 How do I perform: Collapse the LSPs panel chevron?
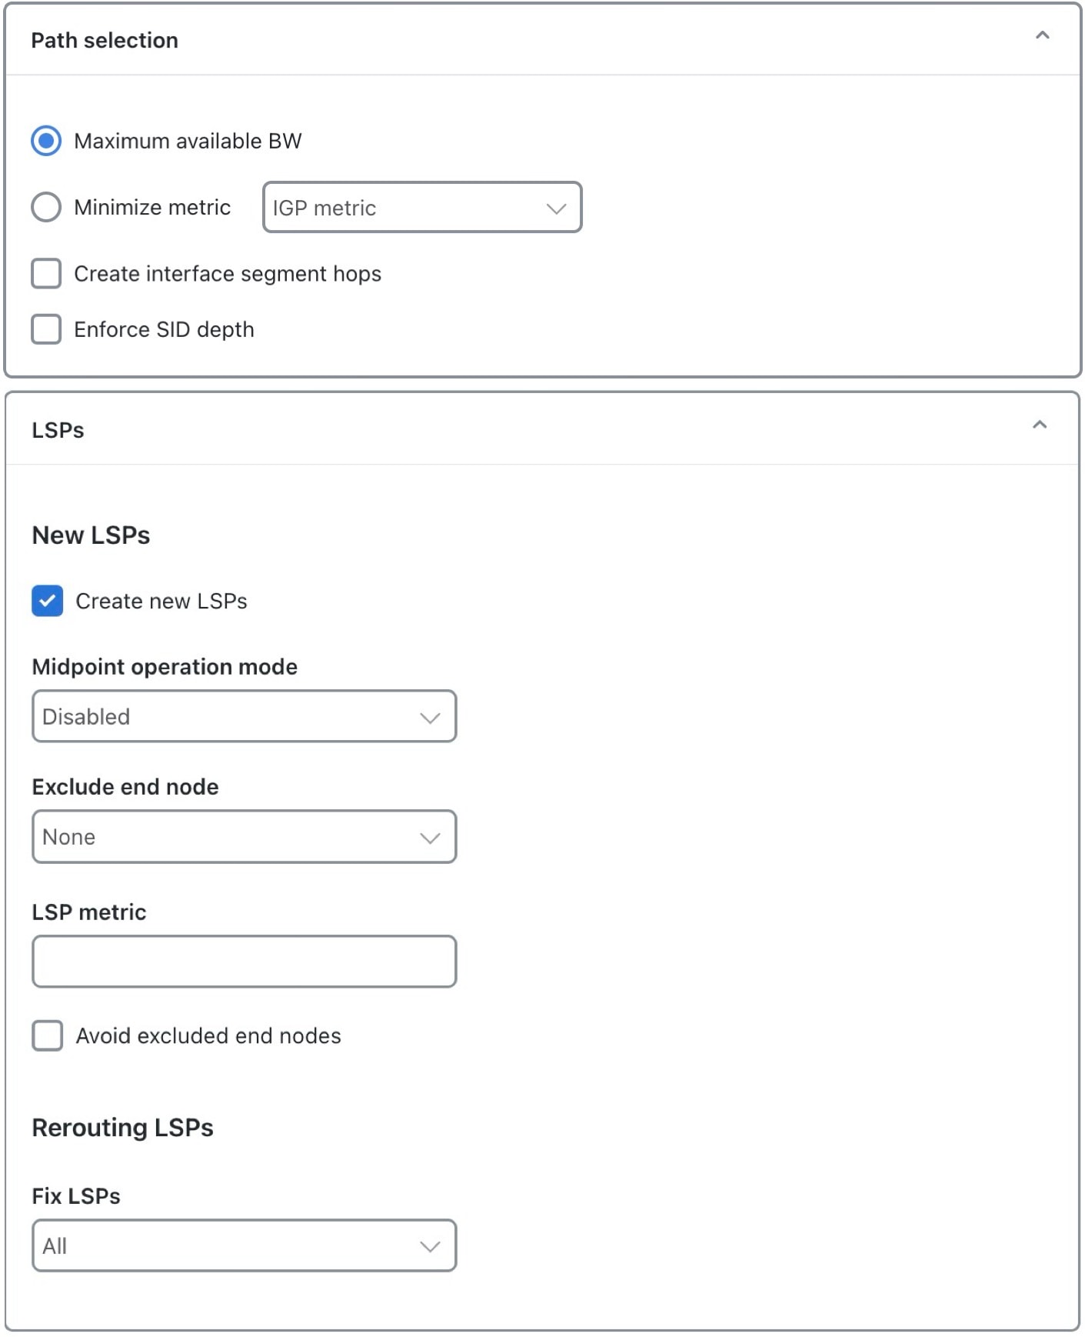coord(1040,425)
